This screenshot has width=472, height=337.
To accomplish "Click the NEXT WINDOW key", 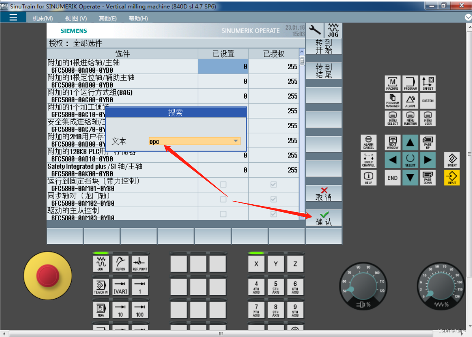I will pos(392,142).
